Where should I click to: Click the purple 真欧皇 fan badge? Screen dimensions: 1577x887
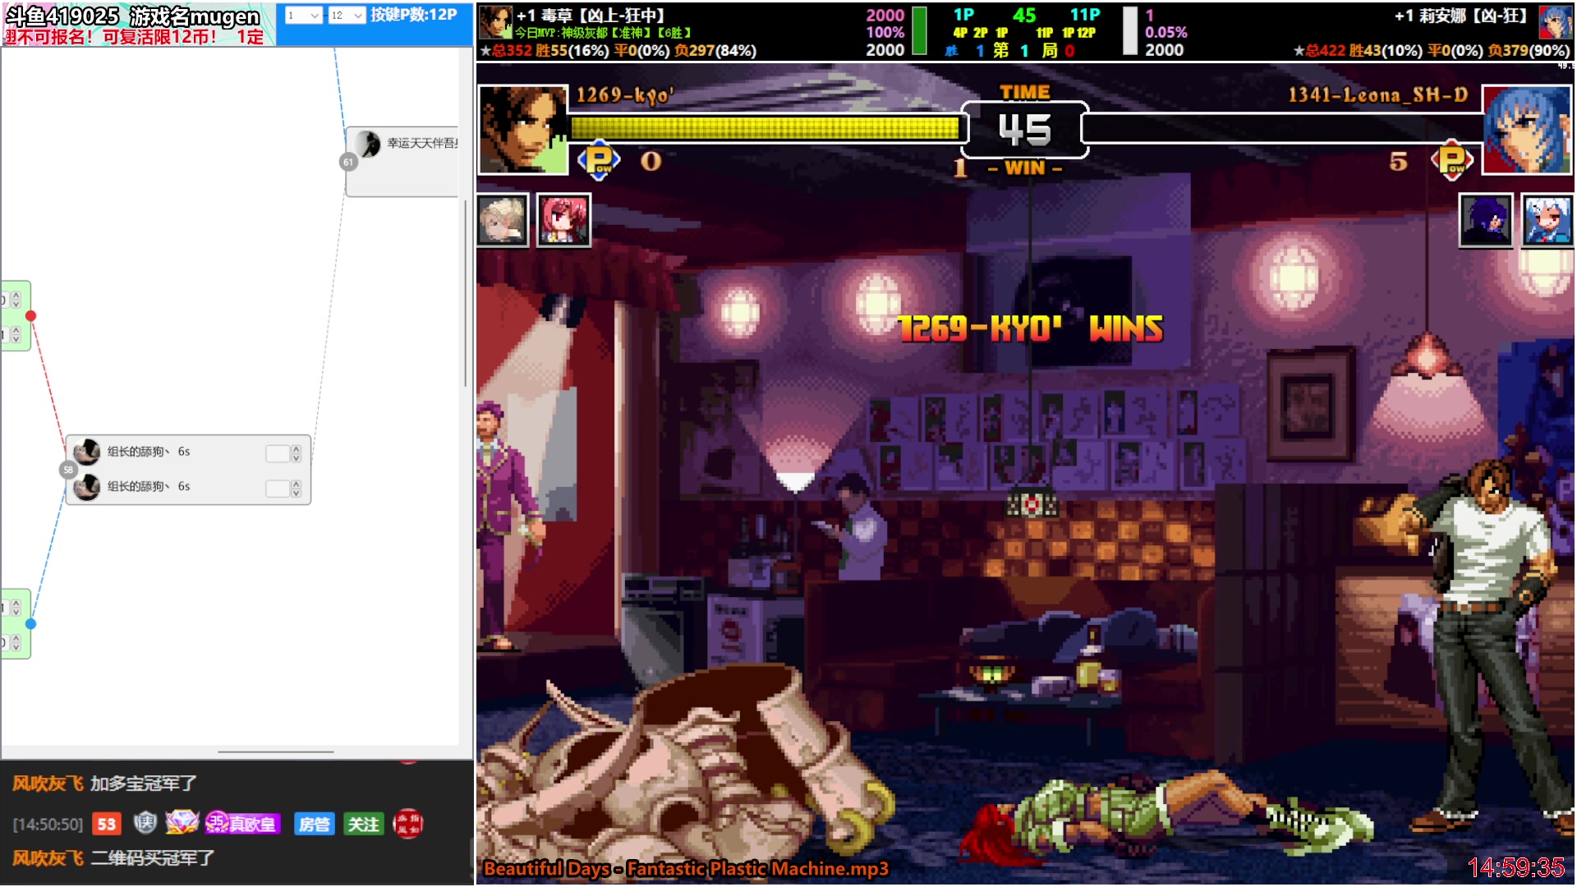(243, 823)
